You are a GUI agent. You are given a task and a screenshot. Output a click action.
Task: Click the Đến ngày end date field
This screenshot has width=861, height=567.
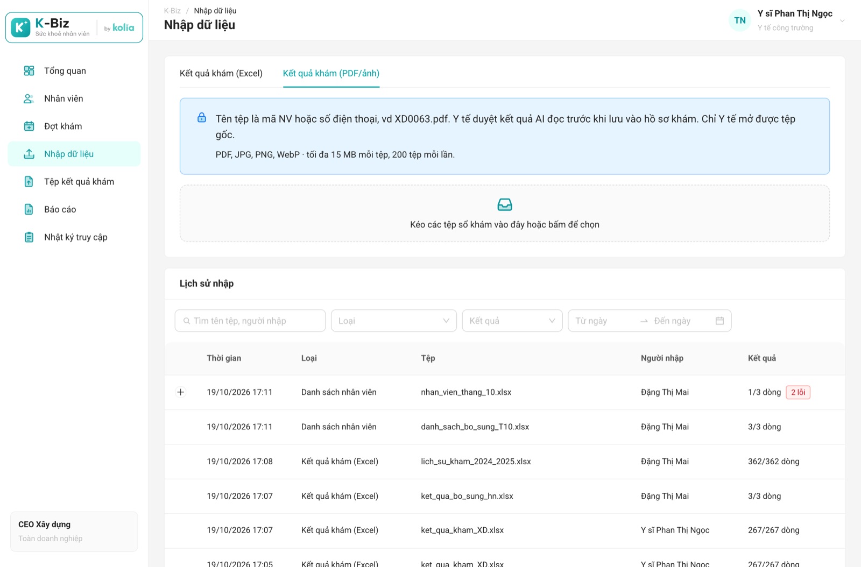point(681,321)
